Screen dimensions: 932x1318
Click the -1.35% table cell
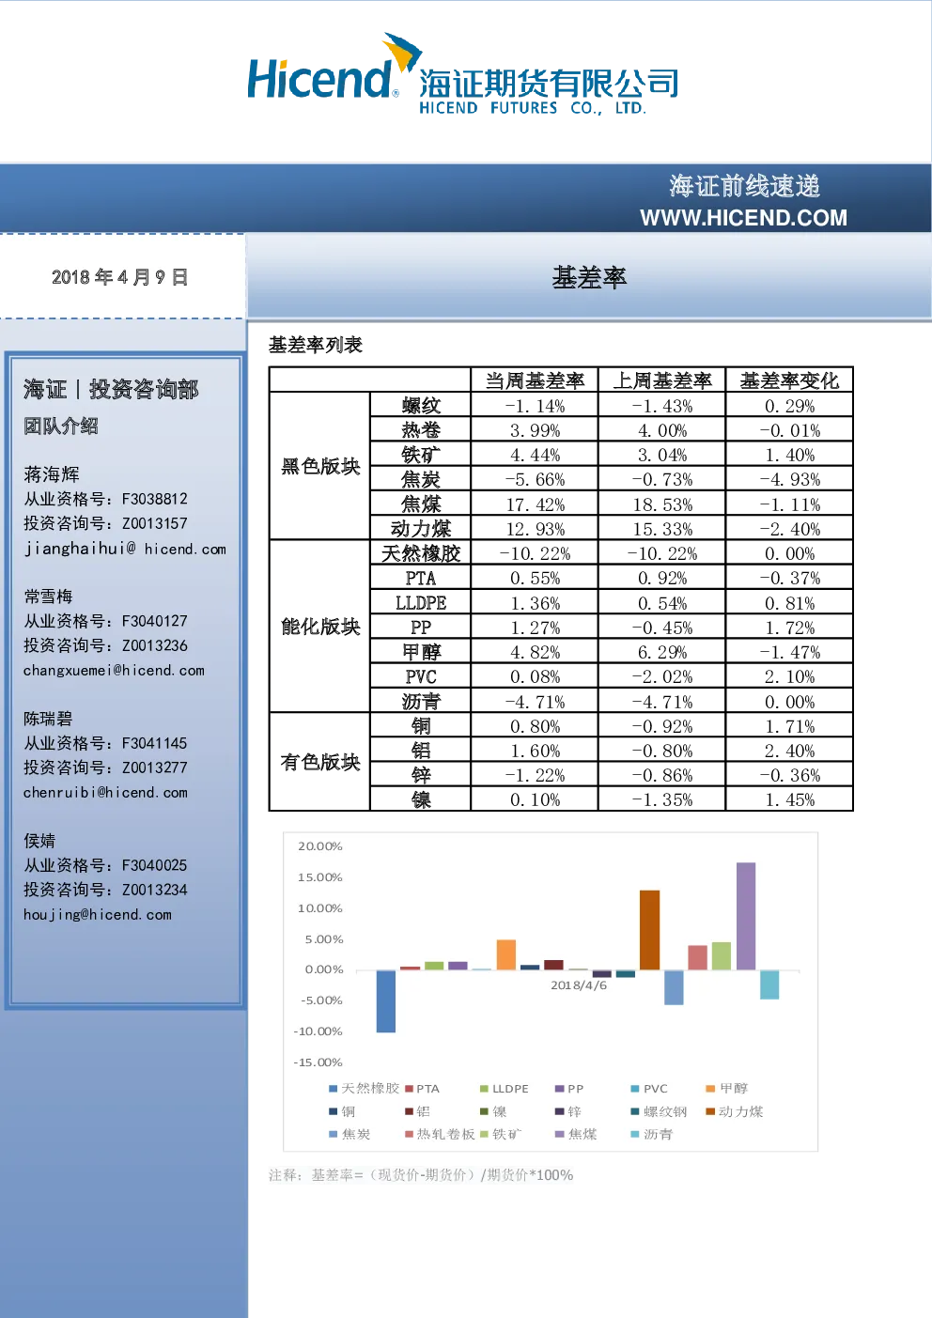662,799
